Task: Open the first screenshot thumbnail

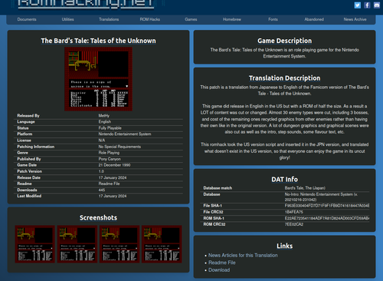Action: [35, 244]
